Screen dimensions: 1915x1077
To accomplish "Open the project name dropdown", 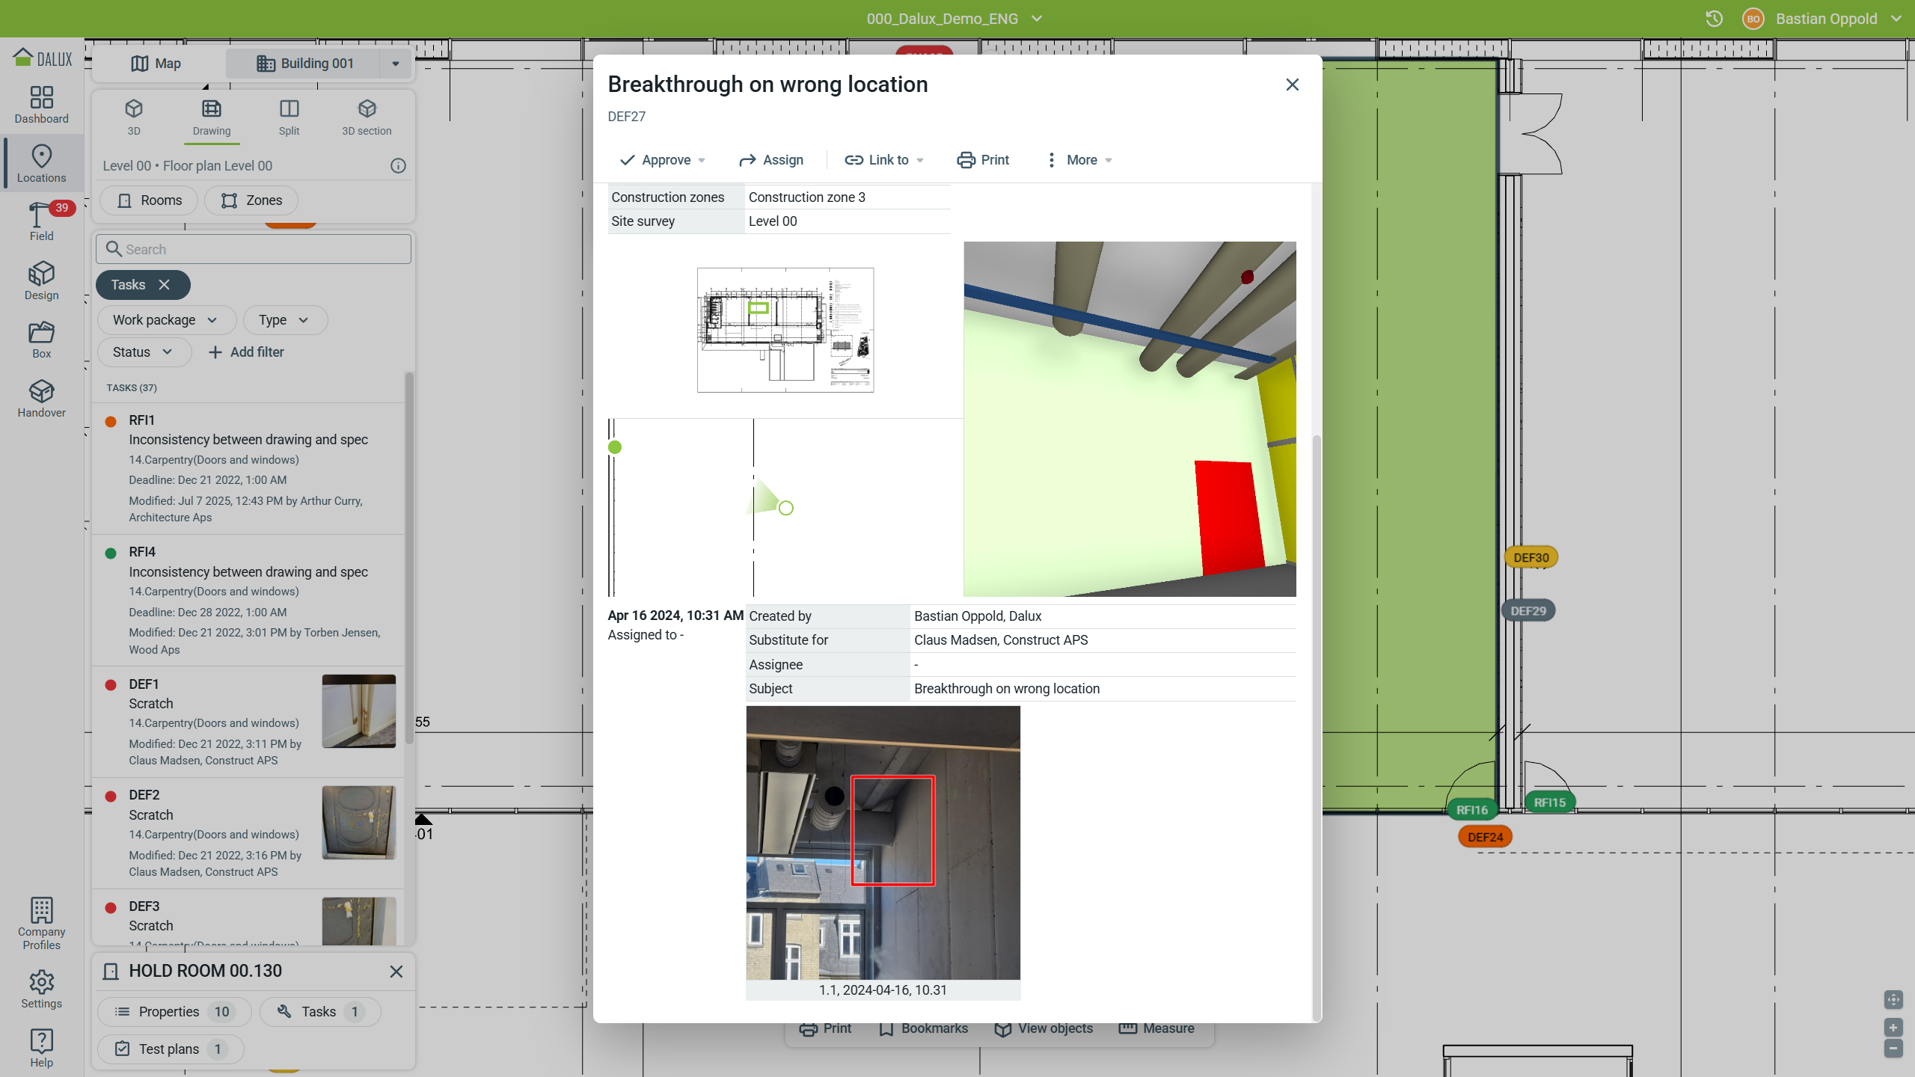I will 955,19.
